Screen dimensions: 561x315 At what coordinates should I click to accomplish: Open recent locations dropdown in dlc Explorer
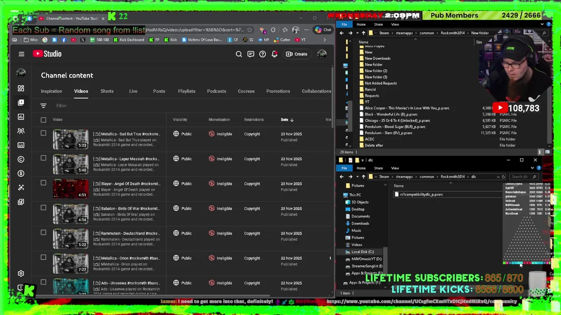click(x=357, y=177)
